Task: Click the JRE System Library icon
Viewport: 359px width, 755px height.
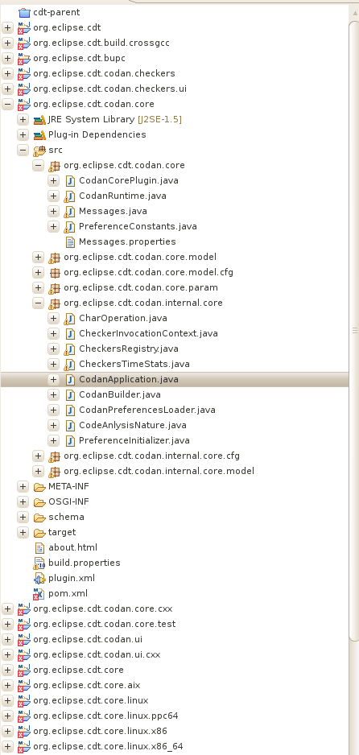Action: pyautogui.click(x=39, y=119)
